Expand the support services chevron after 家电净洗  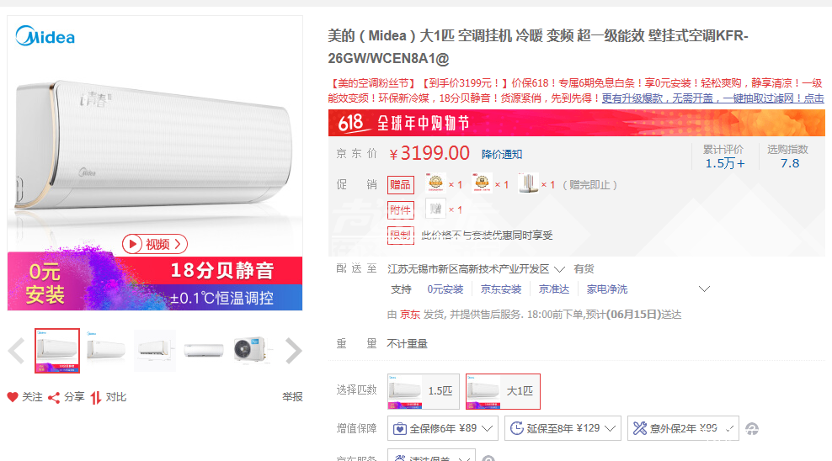tap(705, 289)
